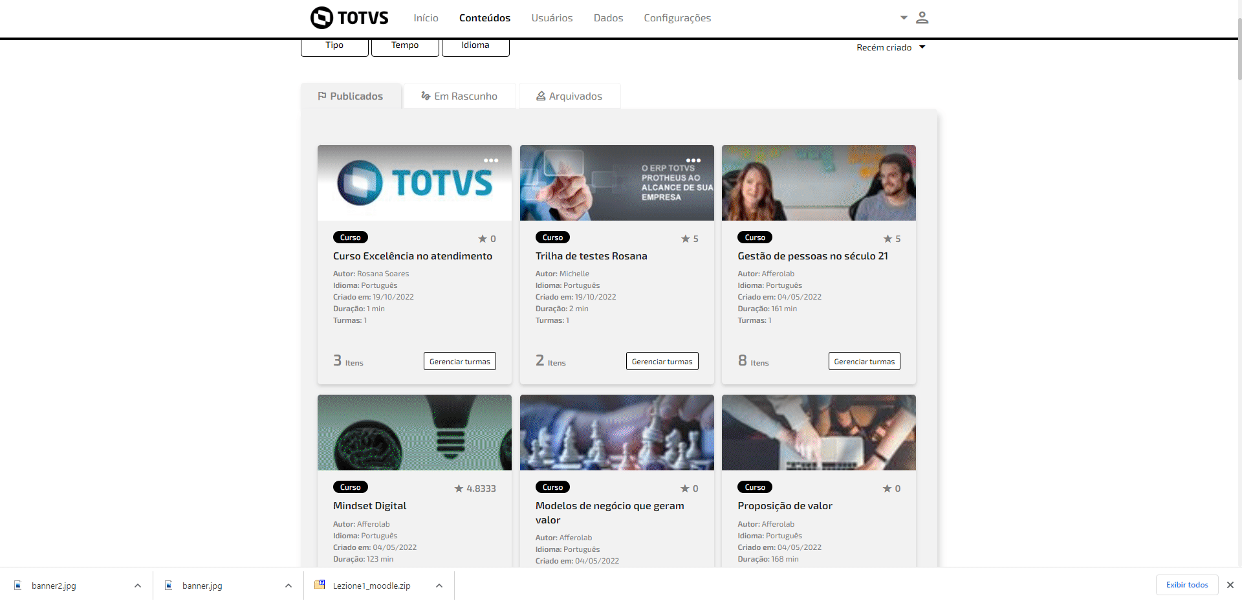Viewport: 1242px width, 603px height.
Task: Click 'Autor: Michelle' text
Action: pos(562,274)
